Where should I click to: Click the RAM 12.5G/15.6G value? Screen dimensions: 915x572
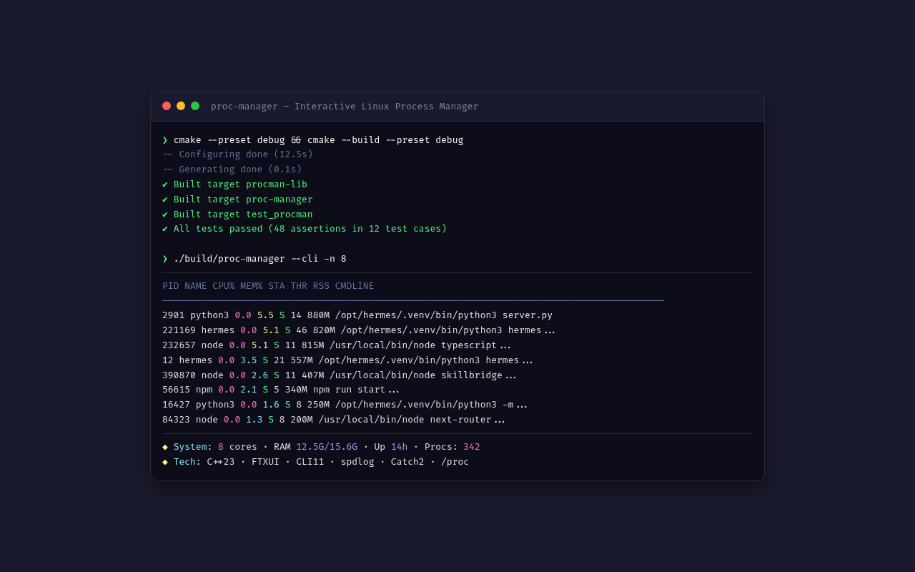327,447
